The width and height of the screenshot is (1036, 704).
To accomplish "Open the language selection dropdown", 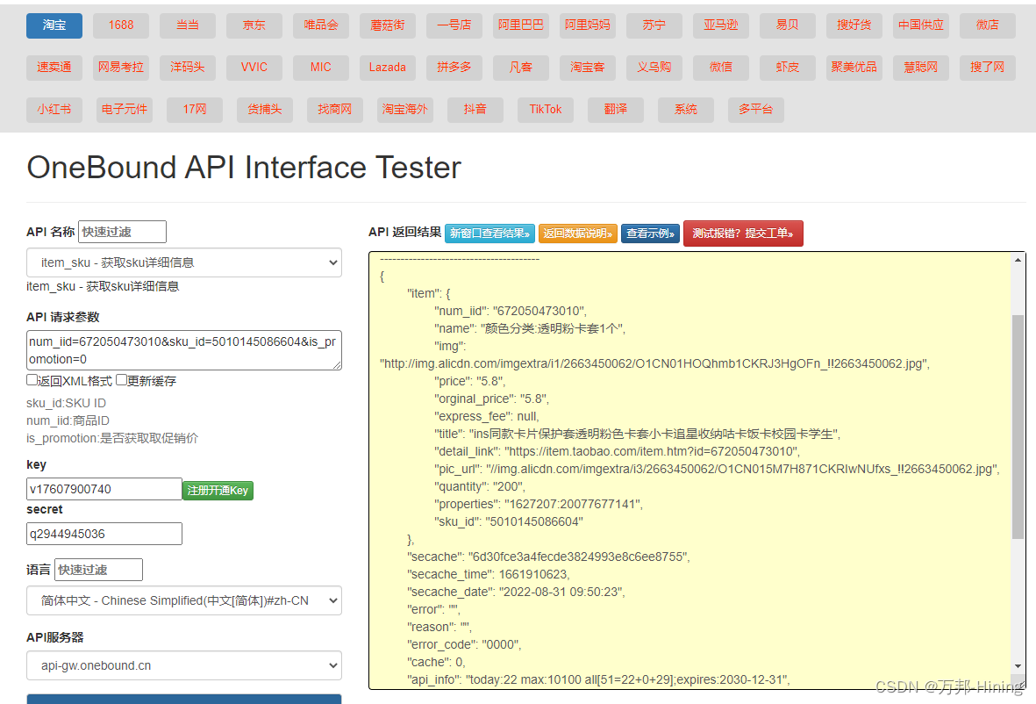I will click(x=183, y=600).
